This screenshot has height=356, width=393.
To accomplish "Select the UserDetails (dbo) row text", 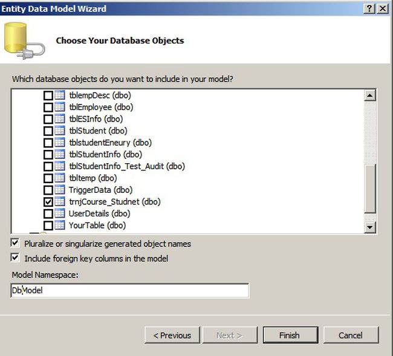I will point(100,214).
